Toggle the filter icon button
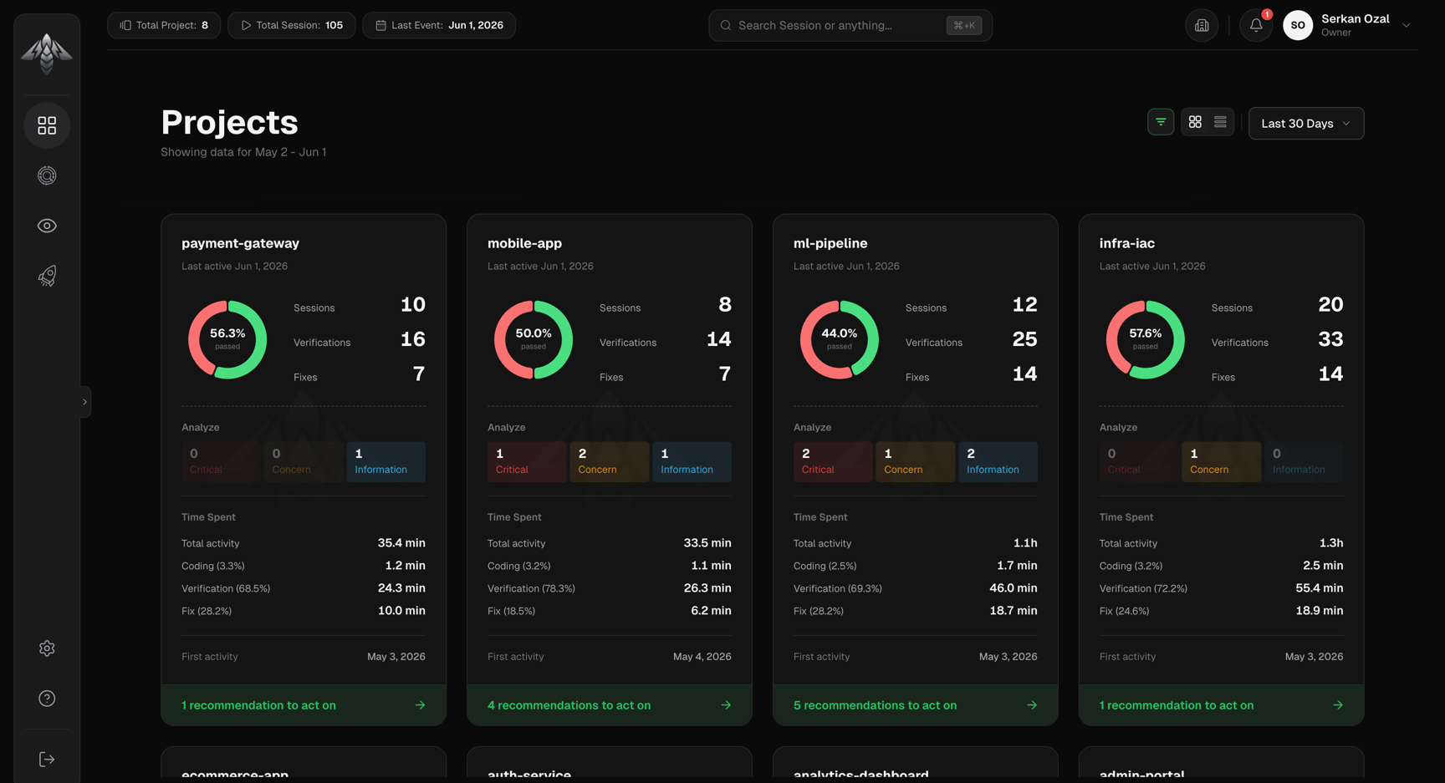The width and height of the screenshot is (1445, 783). [1161, 122]
